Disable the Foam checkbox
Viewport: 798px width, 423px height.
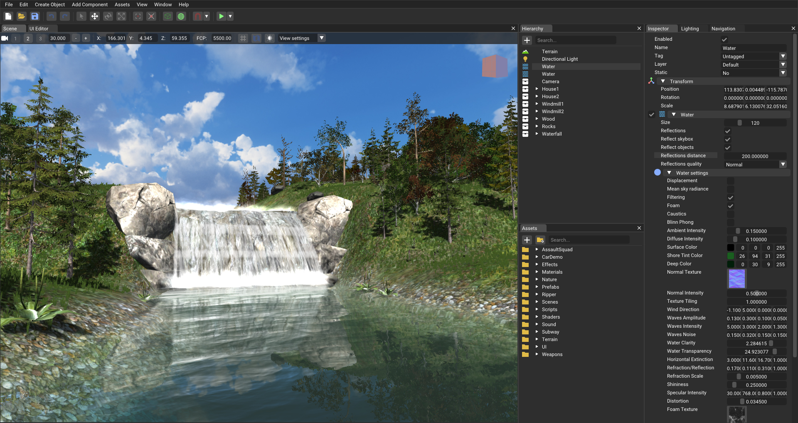730,206
